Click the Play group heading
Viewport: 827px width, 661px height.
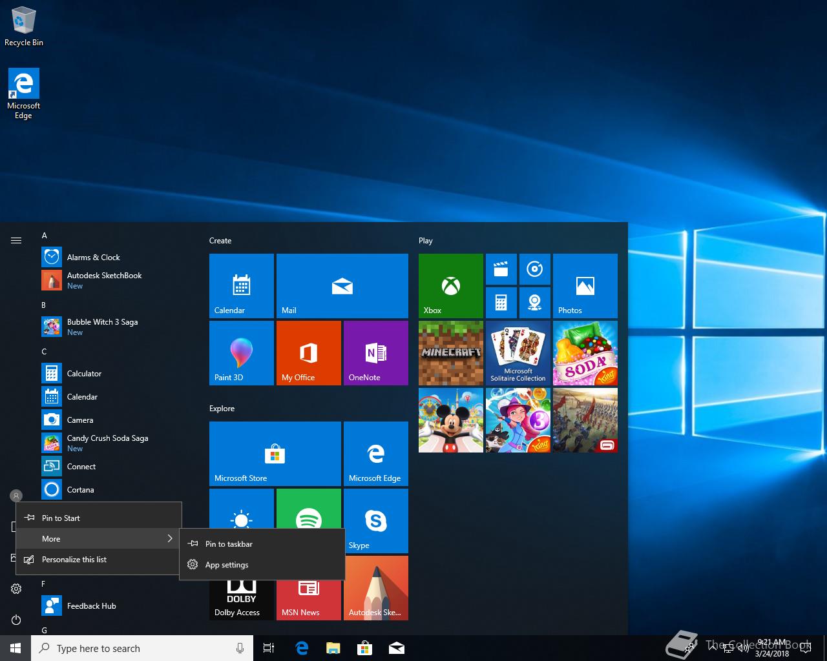coord(426,240)
